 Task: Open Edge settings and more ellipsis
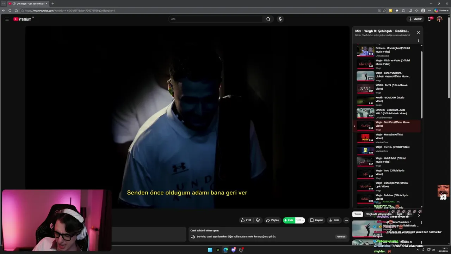(x=429, y=11)
